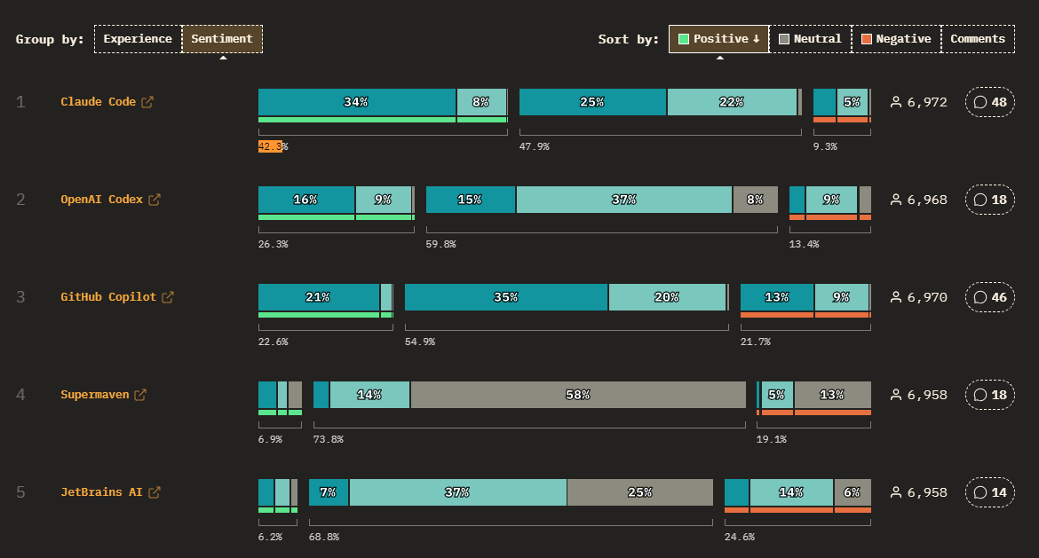1039x558 pixels.
Task: Open the 48 comments for Claude Code
Action: 990,102
